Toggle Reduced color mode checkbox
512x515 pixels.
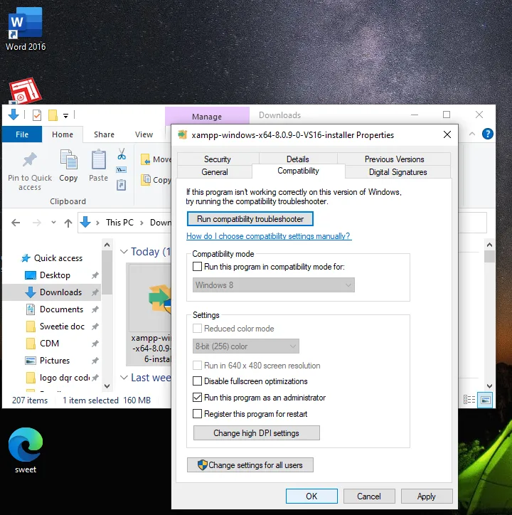pos(197,329)
